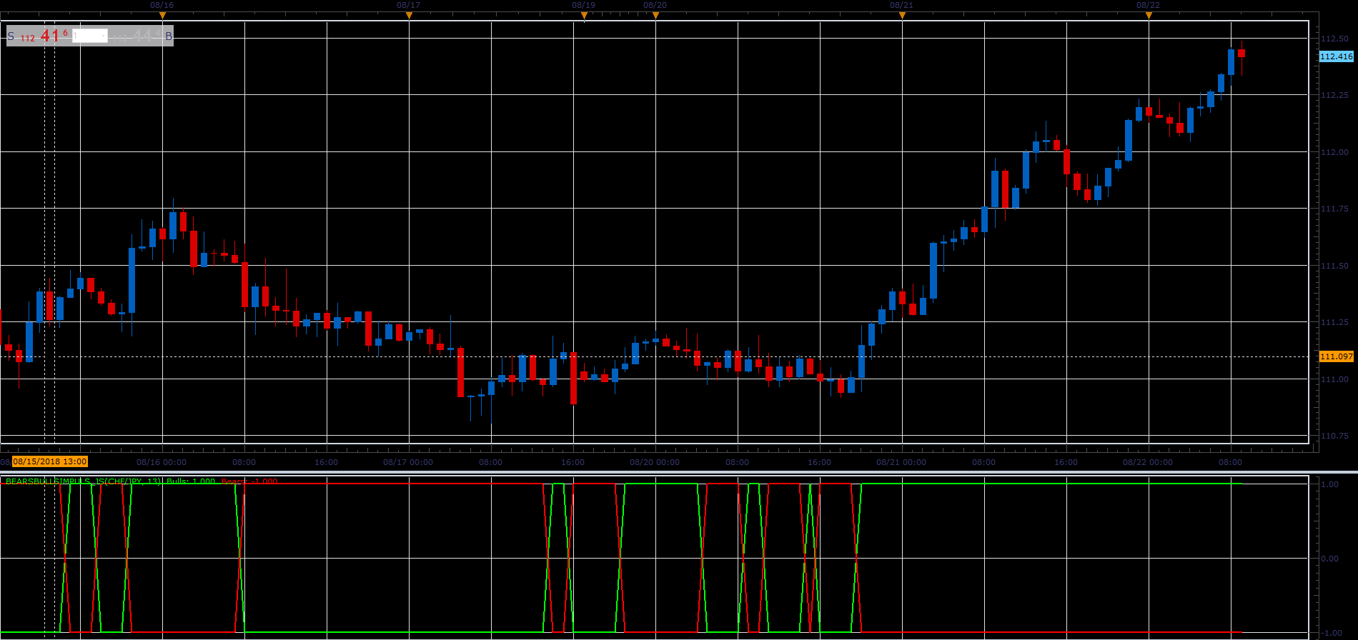
Task: Select the 08/19 orange day marker
Action: coord(584,15)
